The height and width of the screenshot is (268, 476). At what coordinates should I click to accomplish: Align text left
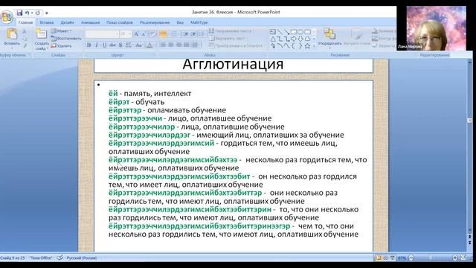tap(163, 45)
